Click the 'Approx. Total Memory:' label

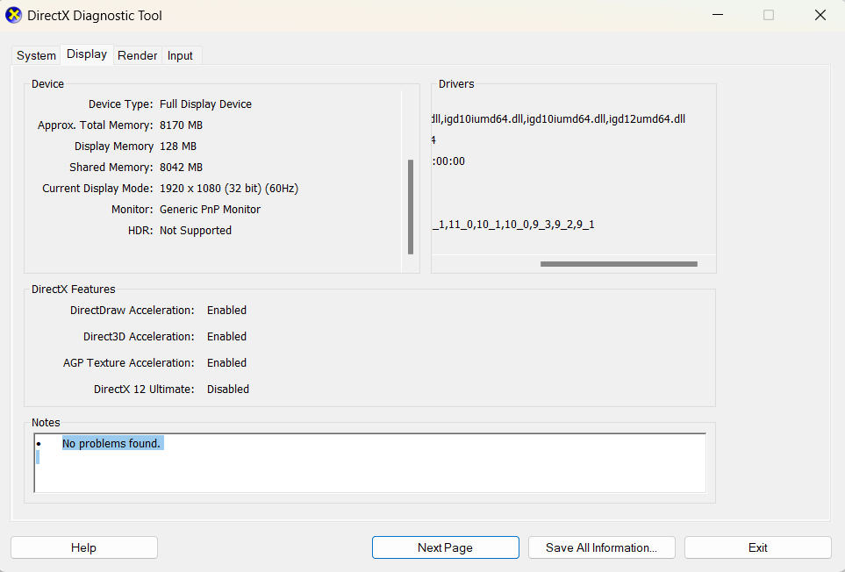click(96, 125)
